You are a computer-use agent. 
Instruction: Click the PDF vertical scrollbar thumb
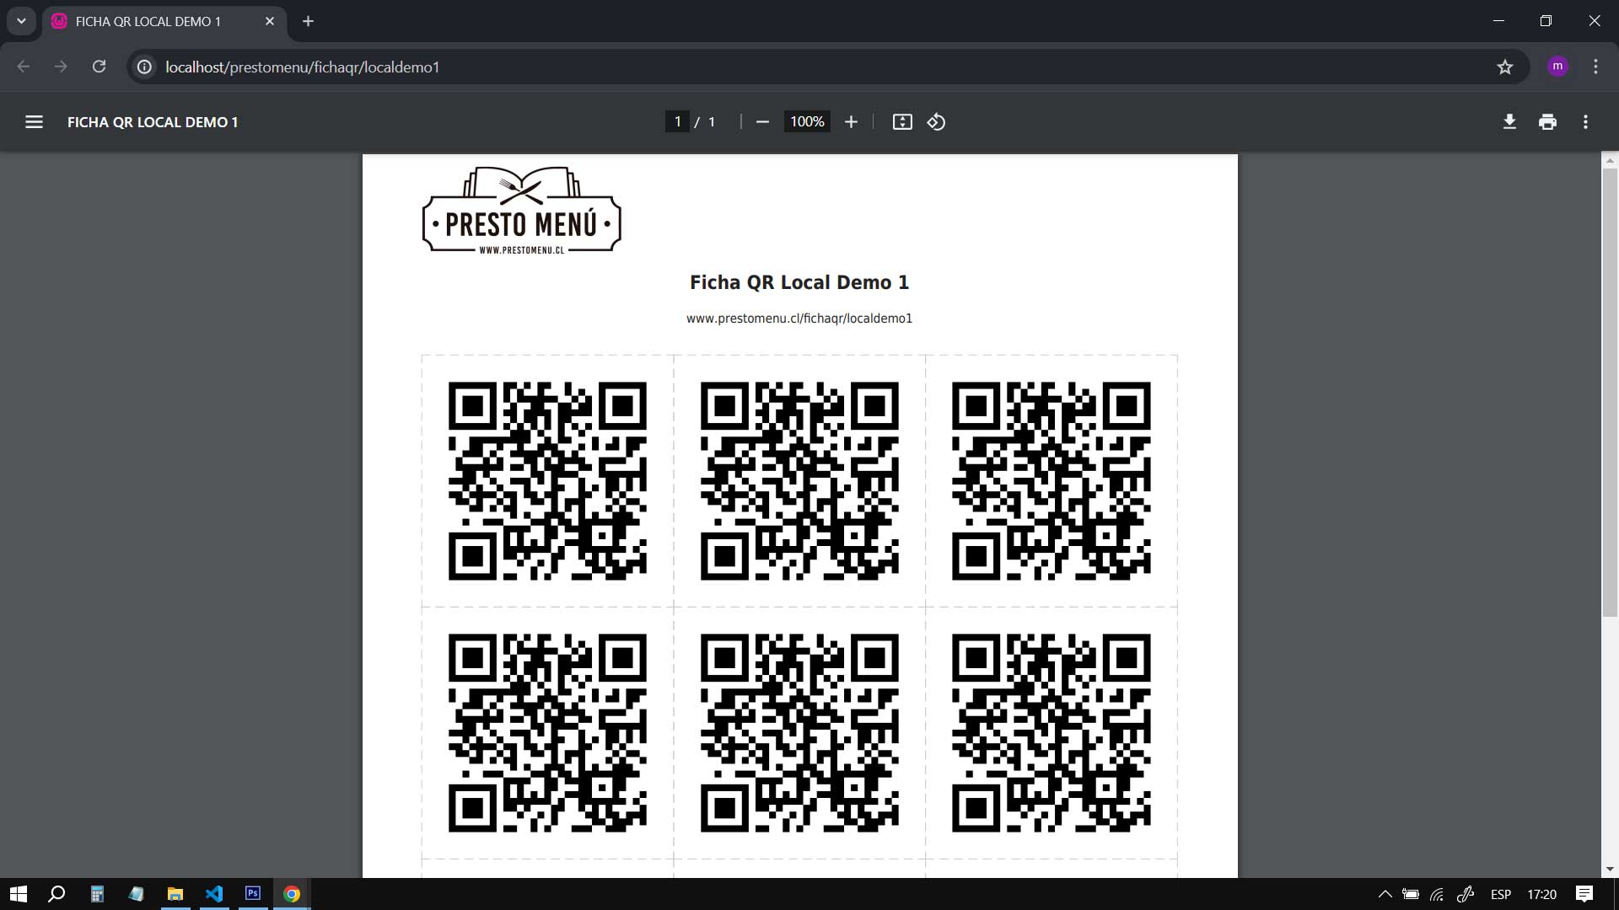tap(1610, 392)
